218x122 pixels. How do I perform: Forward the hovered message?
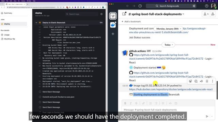tap(201, 81)
